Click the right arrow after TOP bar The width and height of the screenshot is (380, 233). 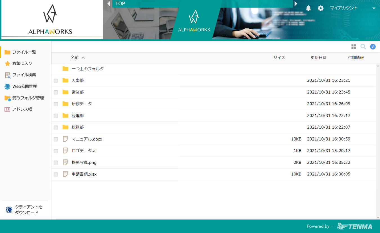[296, 4]
